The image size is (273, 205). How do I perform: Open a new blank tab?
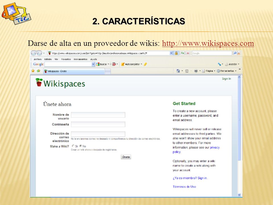[107, 71]
